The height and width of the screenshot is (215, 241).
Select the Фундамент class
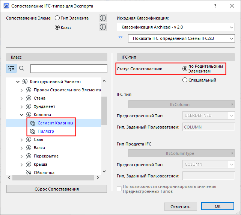[44, 106]
